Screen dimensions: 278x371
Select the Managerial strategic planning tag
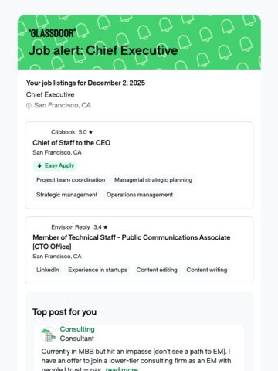153,180
